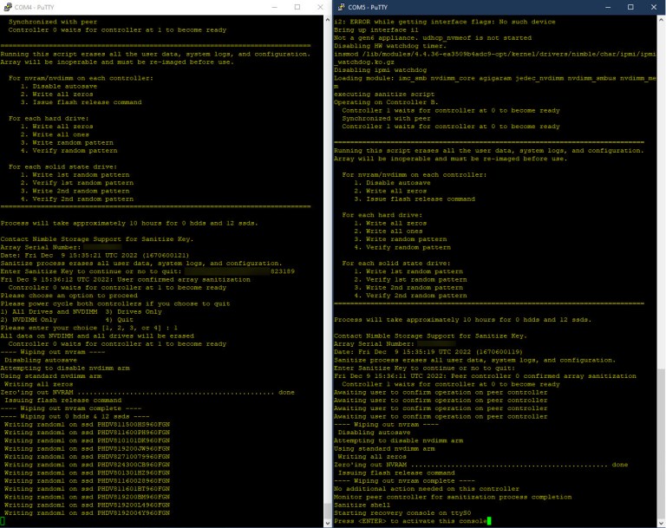666x528 pixels.
Task: Minimize the COM5 PuTTY window
Action: click(x=608, y=7)
